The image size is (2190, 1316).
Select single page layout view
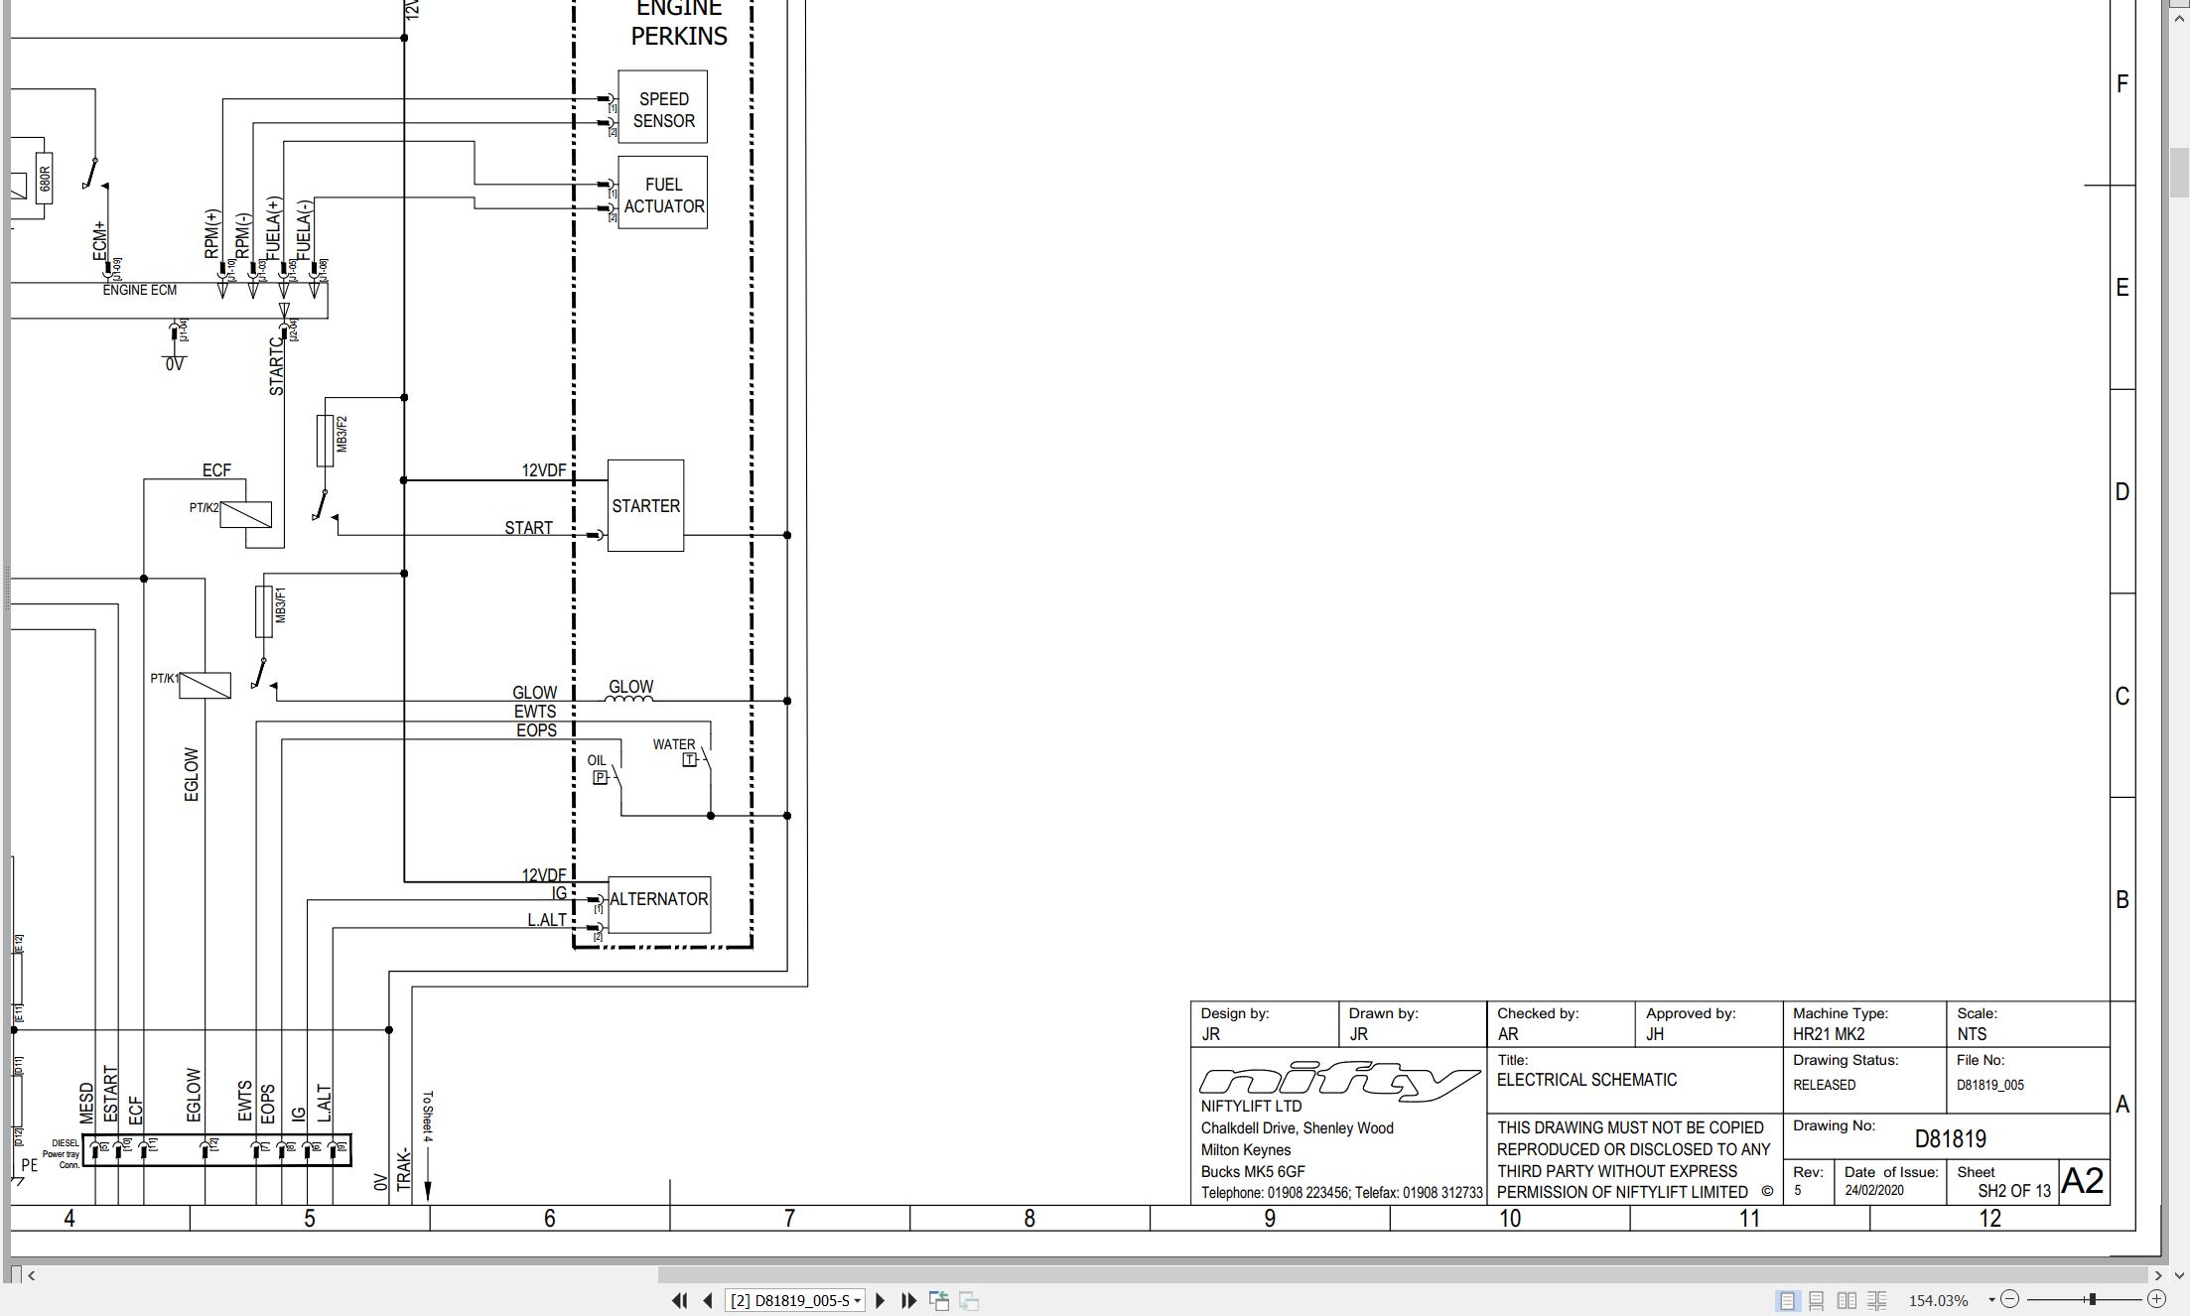pyautogui.click(x=1787, y=1300)
